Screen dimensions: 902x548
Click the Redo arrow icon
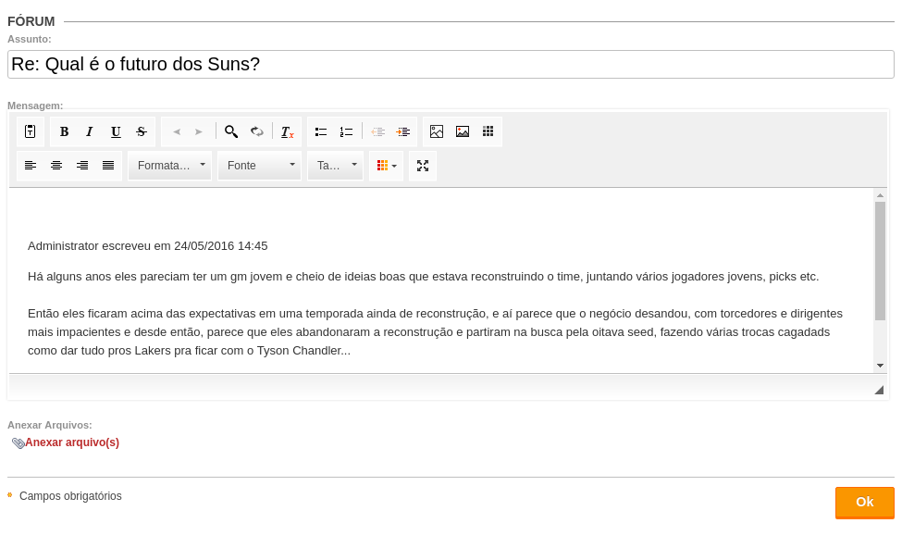pyautogui.click(x=199, y=131)
